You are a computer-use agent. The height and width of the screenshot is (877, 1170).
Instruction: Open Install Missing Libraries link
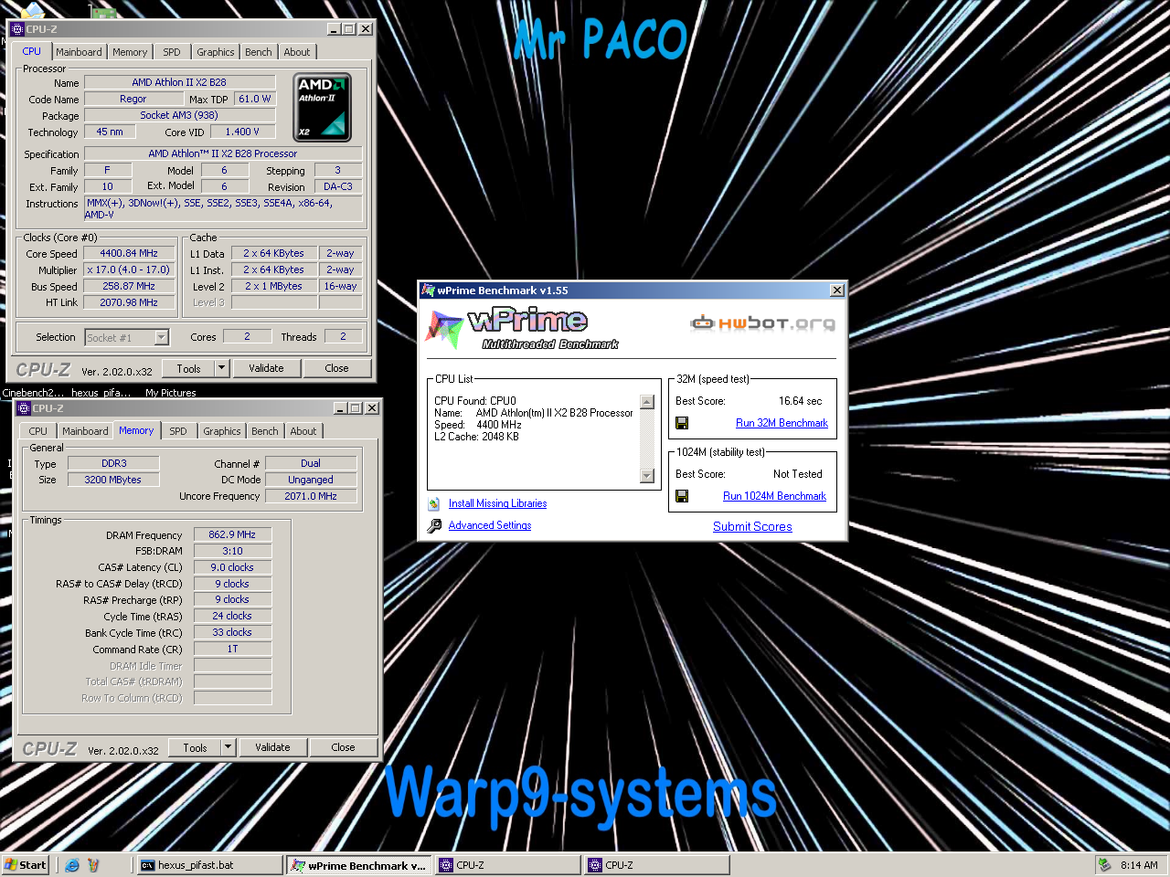(497, 503)
